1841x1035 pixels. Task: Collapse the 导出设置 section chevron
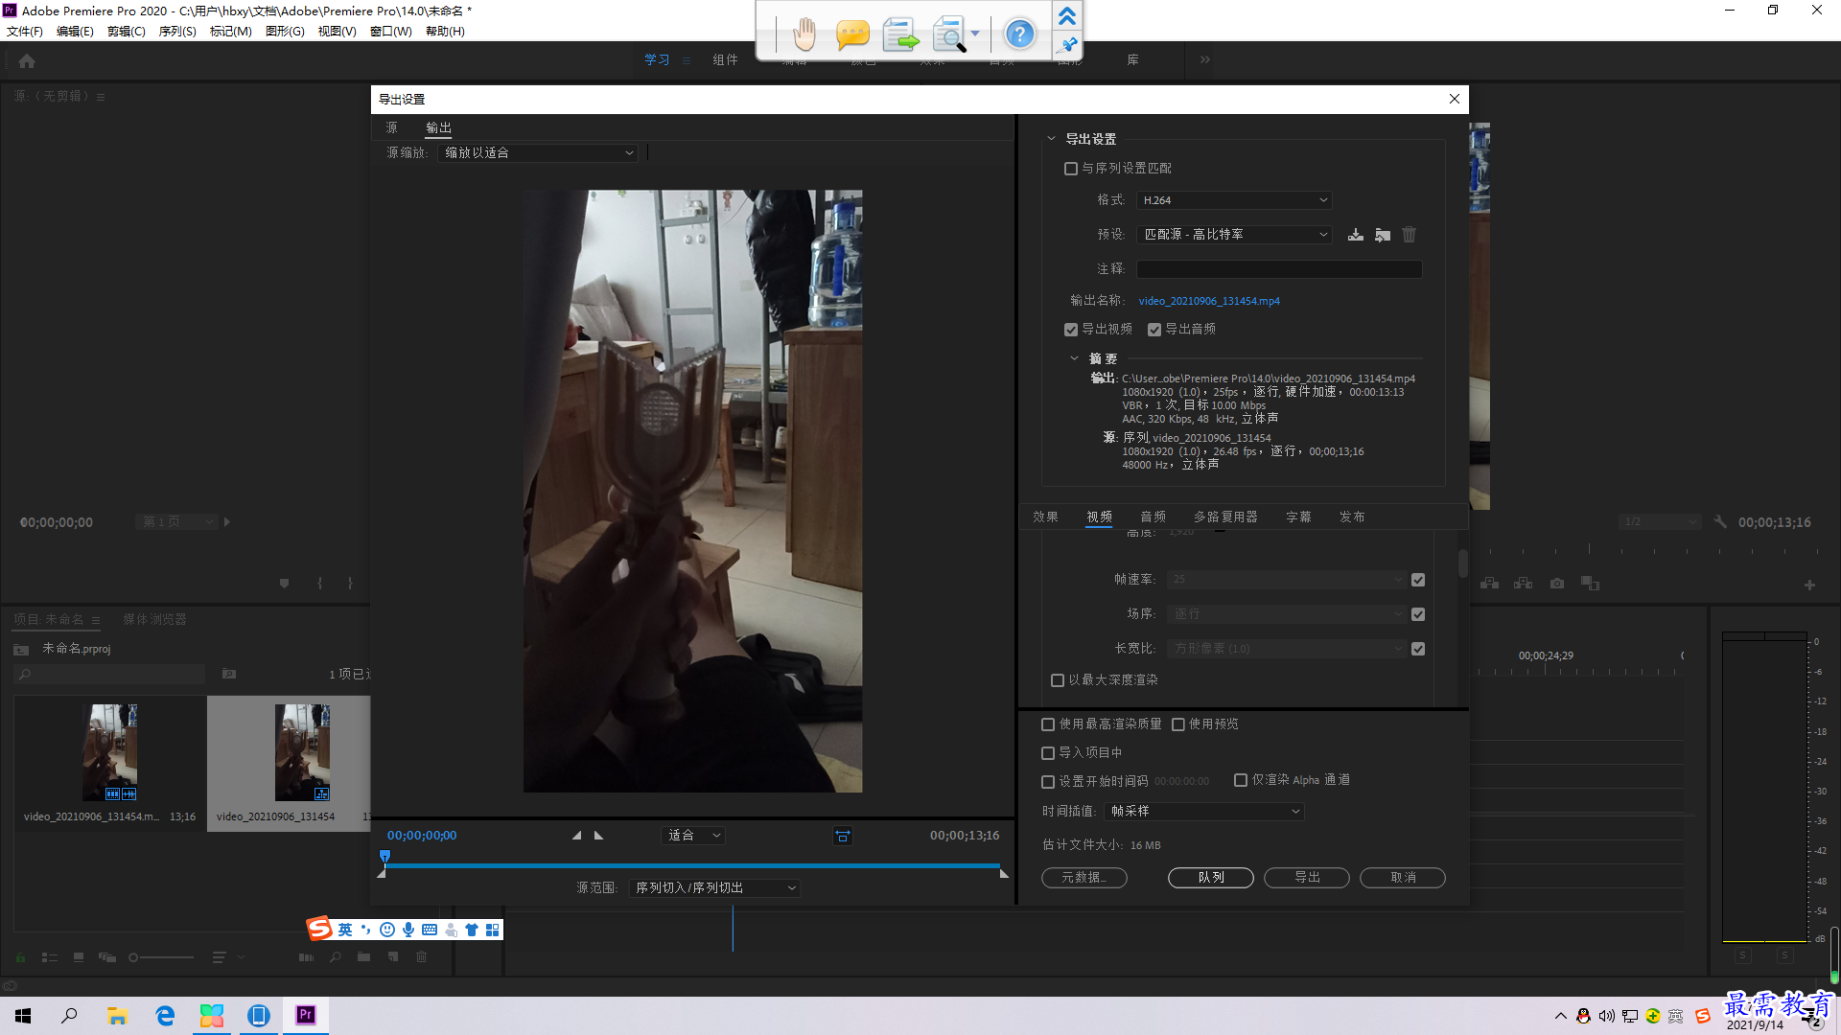pyautogui.click(x=1051, y=139)
